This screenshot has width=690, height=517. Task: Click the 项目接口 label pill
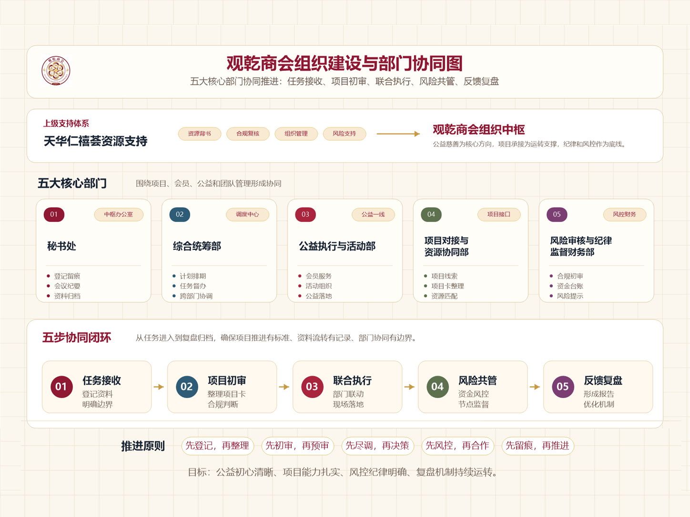point(499,214)
